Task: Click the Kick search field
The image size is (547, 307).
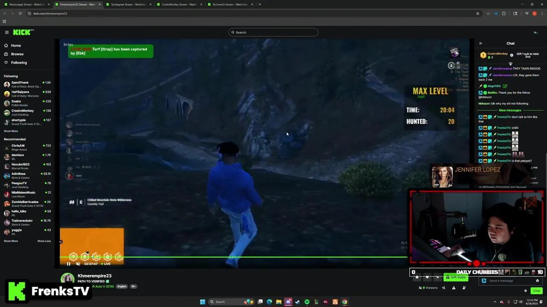Action: 273,32
